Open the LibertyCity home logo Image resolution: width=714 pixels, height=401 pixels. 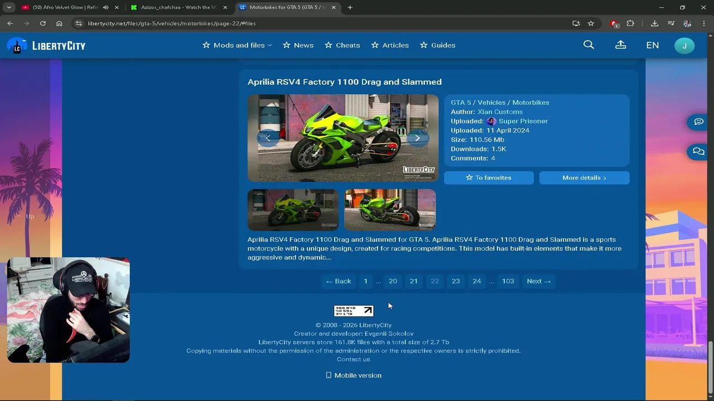click(x=46, y=46)
